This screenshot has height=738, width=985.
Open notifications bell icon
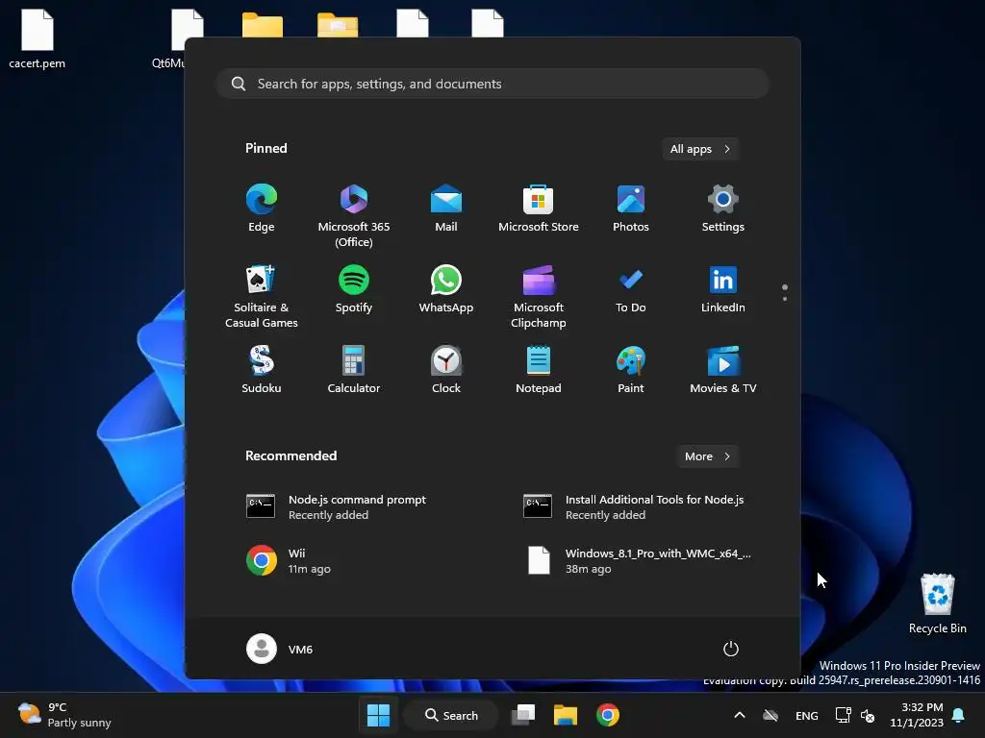pos(959,715)
